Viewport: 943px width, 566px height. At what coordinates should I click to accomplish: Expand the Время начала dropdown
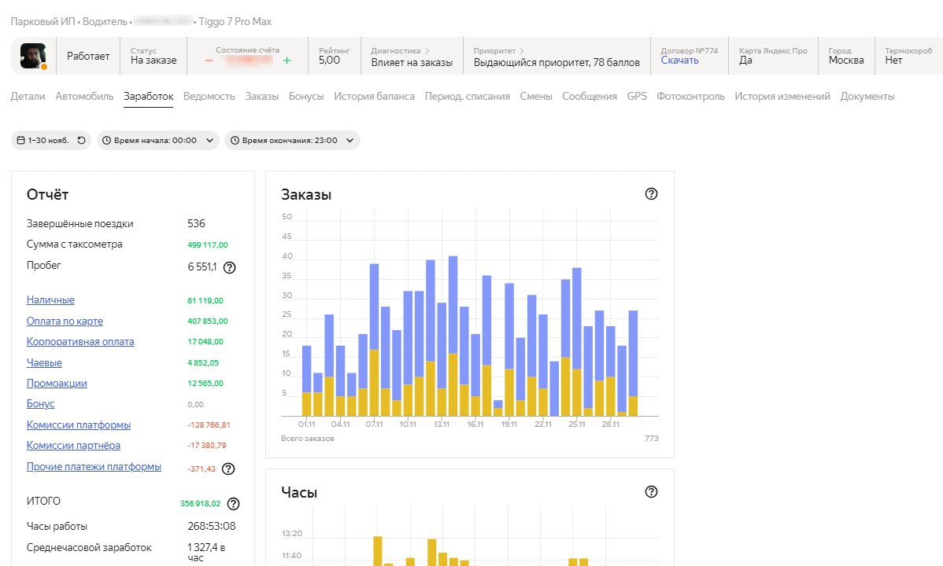(157, 141)
